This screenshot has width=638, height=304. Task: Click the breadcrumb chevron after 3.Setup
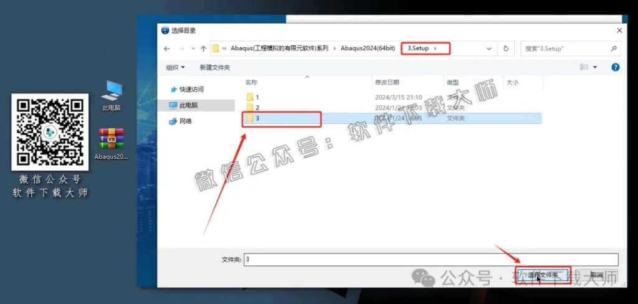click(x=435, y=49)
